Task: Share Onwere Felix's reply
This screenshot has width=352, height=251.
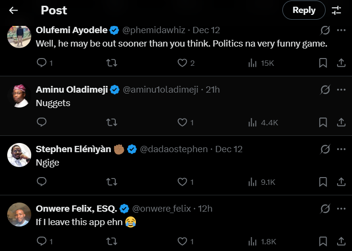Action: [x=341, y=241]
